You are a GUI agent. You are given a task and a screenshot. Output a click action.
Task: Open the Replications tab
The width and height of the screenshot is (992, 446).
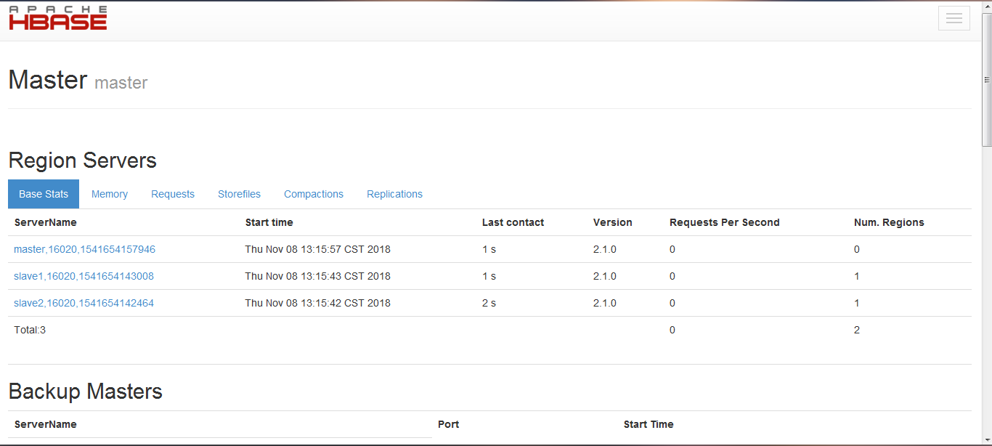394,194
